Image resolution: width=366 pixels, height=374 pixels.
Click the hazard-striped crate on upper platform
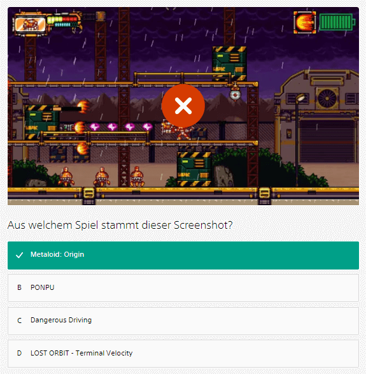click(229, 63)
